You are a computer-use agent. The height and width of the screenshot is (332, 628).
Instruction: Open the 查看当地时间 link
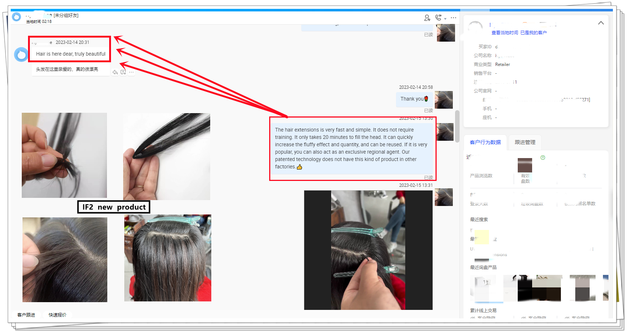pos(504,33)
